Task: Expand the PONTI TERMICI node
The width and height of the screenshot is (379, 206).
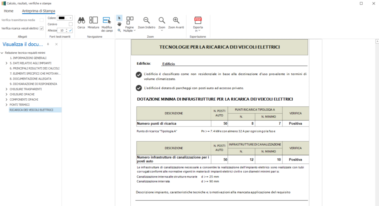Action: (x=7, y=105)
